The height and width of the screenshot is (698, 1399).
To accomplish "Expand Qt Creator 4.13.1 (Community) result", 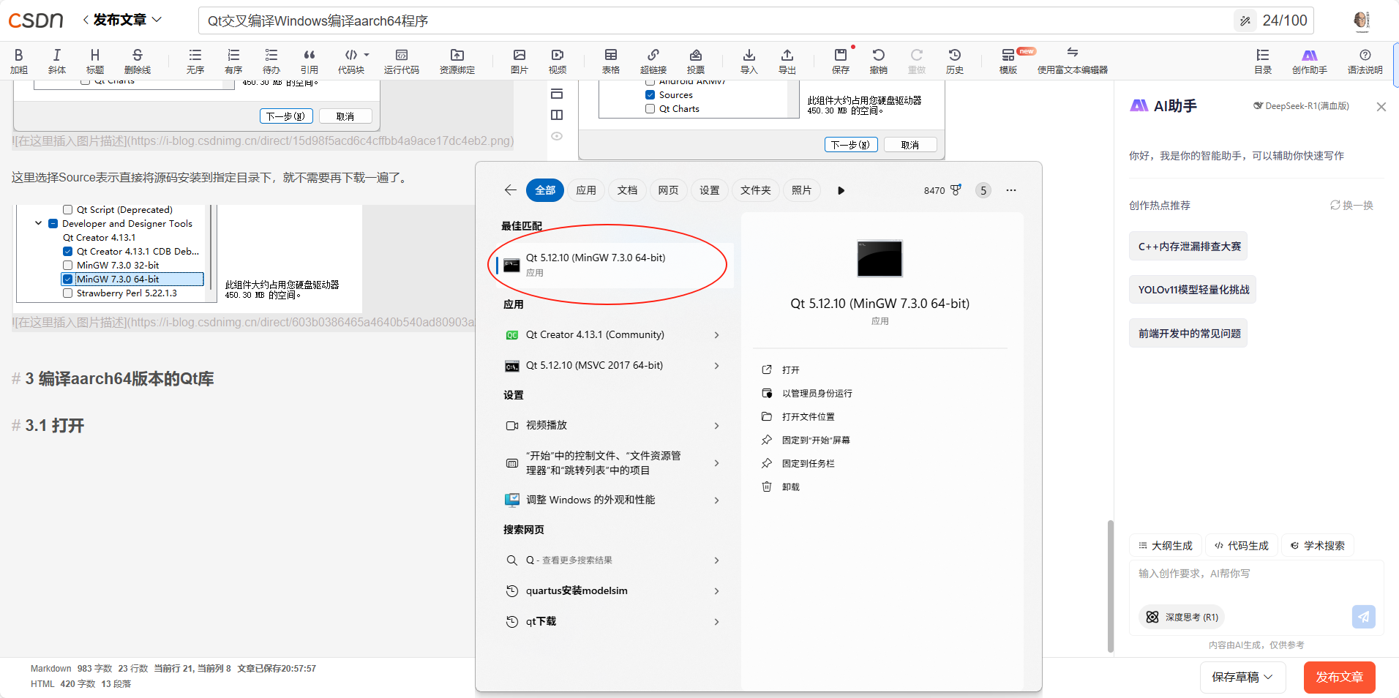I will (x=716, y=335).
